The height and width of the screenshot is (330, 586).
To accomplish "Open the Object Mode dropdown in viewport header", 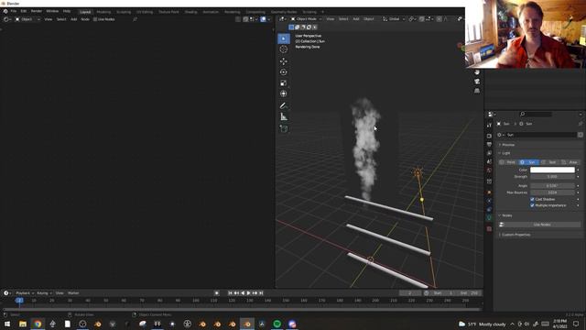I will (x=307, y=19).
